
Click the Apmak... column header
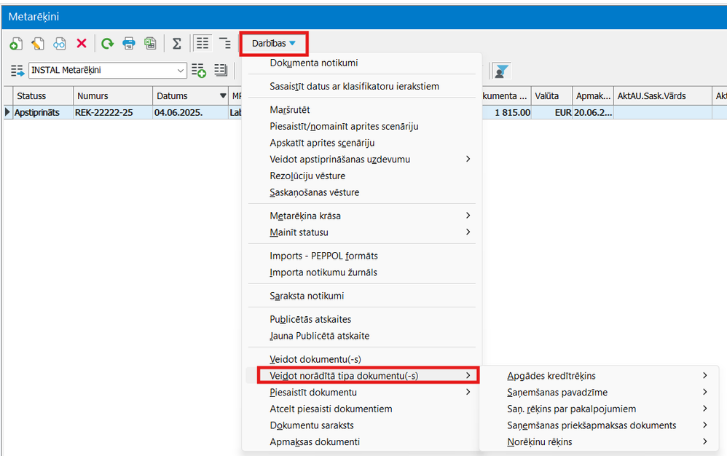[x=593, y=96]
